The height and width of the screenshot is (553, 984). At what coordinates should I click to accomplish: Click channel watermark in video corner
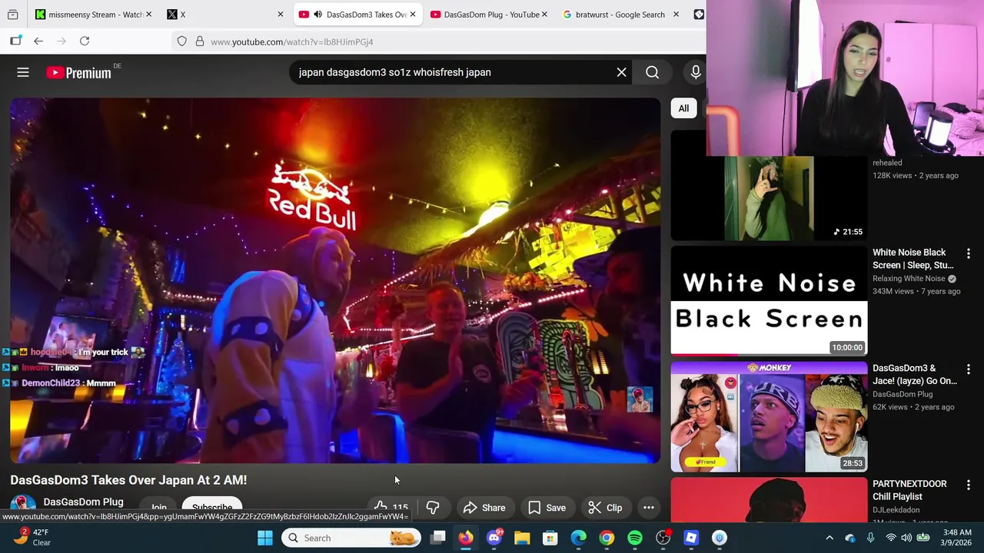point(640,399)
